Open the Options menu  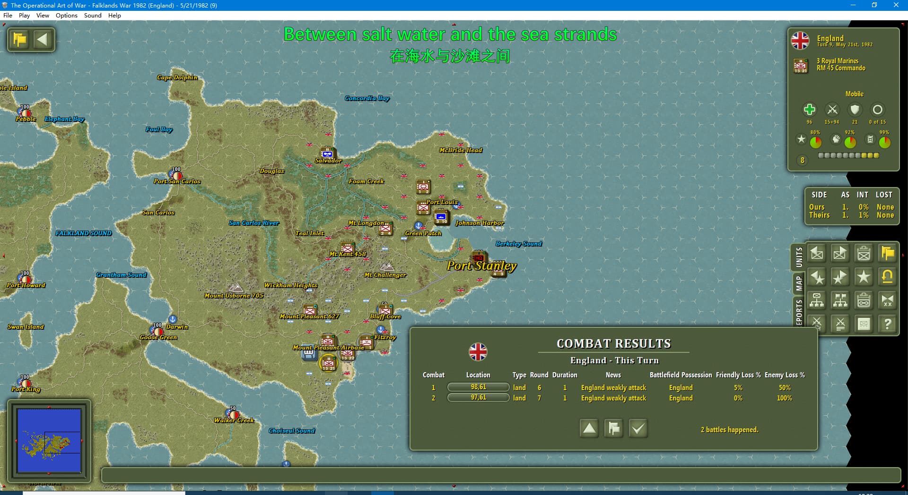pos(67,15)
